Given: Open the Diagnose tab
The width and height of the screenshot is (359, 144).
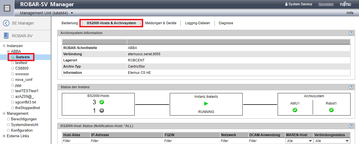Looking at the screenshot, I should 226,23.
